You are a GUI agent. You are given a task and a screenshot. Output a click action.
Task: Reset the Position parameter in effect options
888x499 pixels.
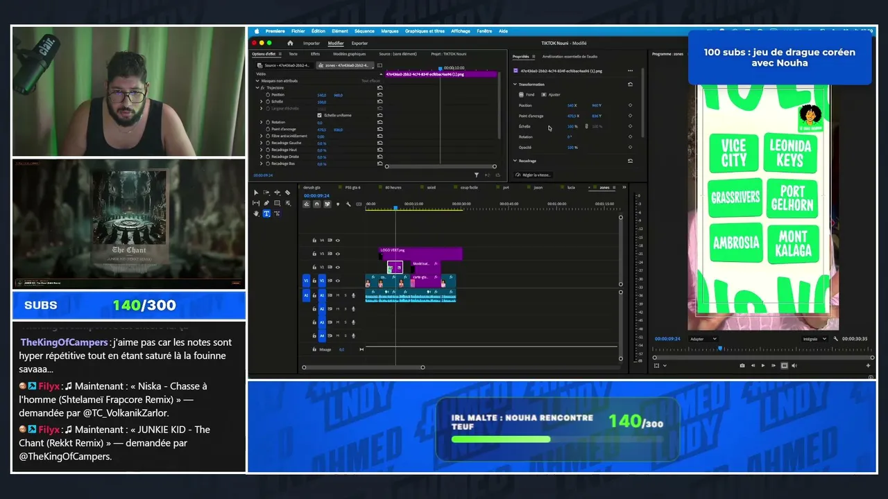(379, 95)
